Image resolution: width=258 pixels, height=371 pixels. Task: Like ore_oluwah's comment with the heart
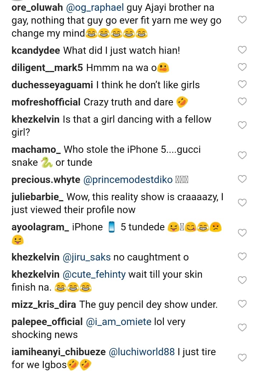click(x=242, y=20)
